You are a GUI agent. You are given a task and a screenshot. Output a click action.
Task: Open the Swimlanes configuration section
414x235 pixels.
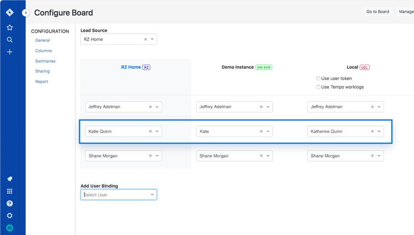coord(45,61)
